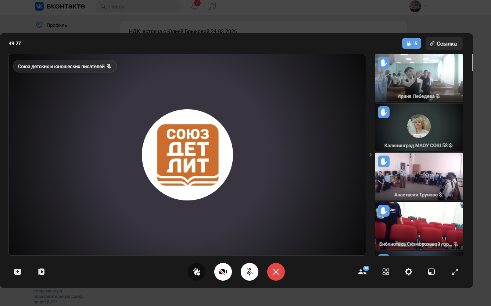Select Ирина Лебедева video thumbnail
The image size is (491, 306).
(419, 78)
